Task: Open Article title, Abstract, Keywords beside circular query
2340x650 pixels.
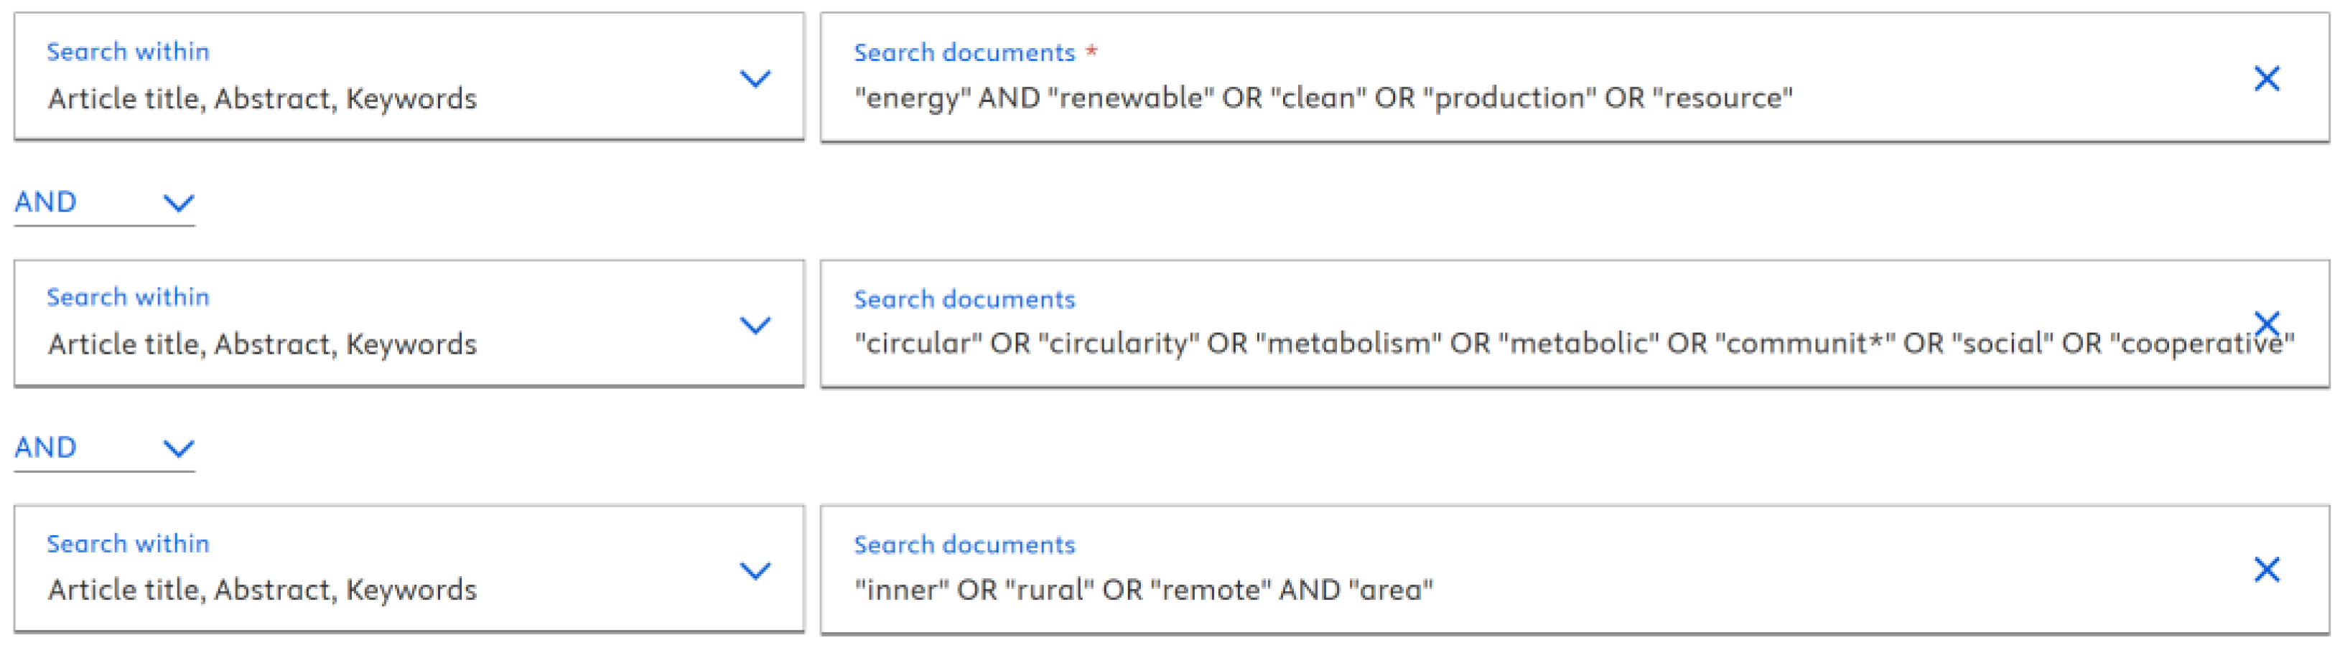Action: tap(263, 345)
